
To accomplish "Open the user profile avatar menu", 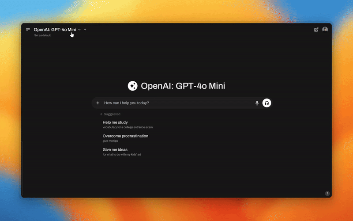I will point(325,29).
